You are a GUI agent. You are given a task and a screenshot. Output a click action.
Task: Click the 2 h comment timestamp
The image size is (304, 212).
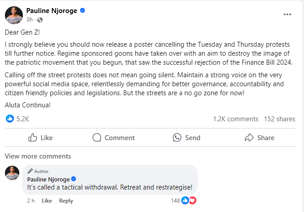pyautogui.click(x=30, y=201)
